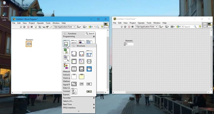Open Project menu in Front Panel window

132,23
